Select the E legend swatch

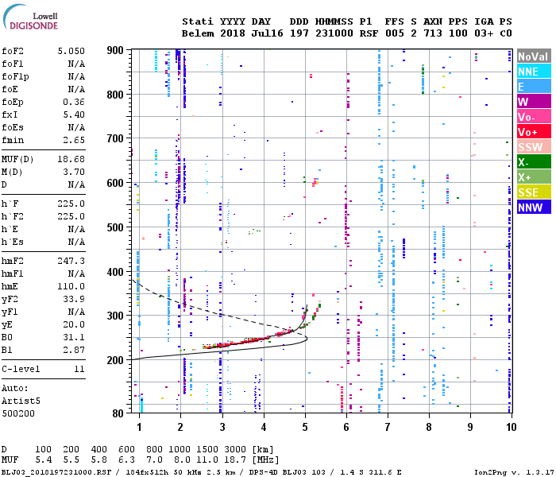pyautogui.click(x=534, y=87)
